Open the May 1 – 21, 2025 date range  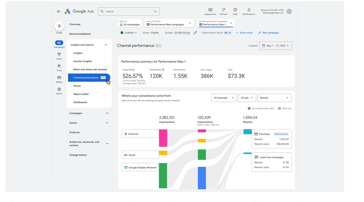[275, 46]
